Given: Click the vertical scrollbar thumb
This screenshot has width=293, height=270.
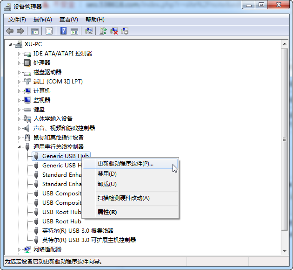Looking at the screenshot, I should (x=285, y=139).
